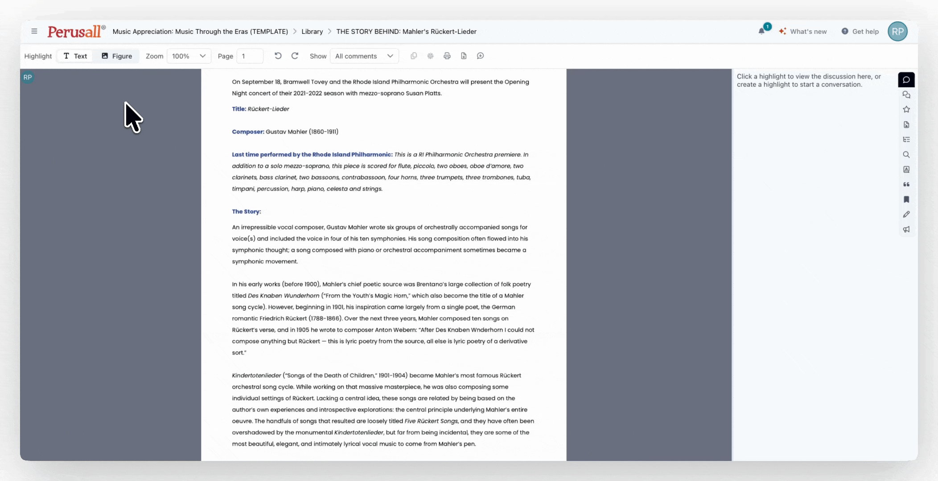Download comments with the speech bubble icon
This screenshot has height=481, width=938.
[x=480, y=56]
